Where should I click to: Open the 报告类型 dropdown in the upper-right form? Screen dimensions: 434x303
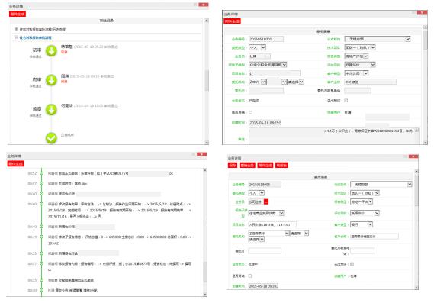click(x=356, y=56)
